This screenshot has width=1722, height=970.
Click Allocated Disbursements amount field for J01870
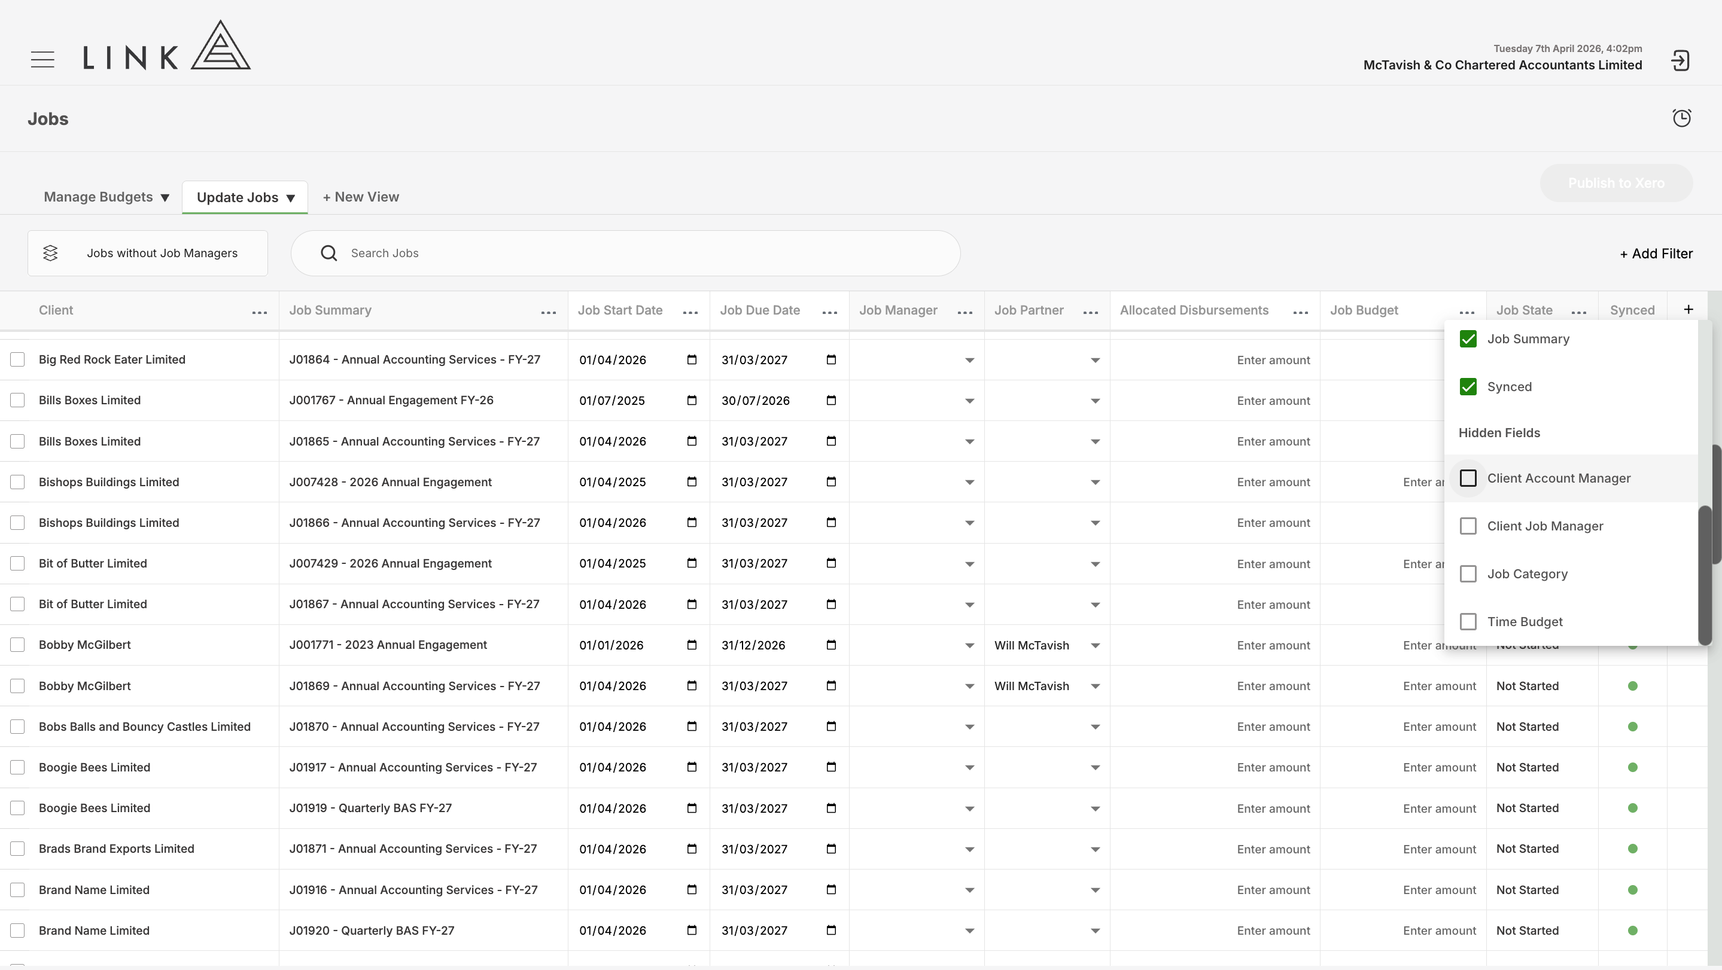click(1215, 727)
